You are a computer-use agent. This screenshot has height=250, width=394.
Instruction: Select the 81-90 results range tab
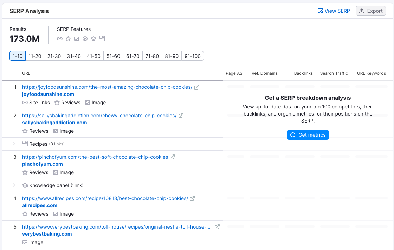(172, 56)
